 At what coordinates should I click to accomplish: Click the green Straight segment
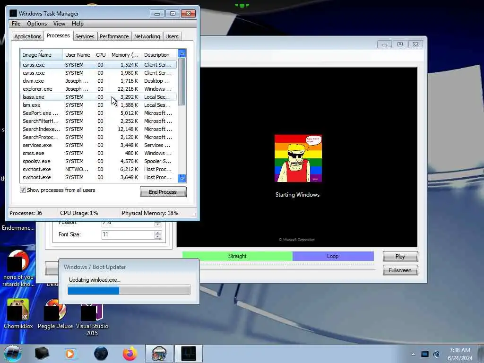237,256
